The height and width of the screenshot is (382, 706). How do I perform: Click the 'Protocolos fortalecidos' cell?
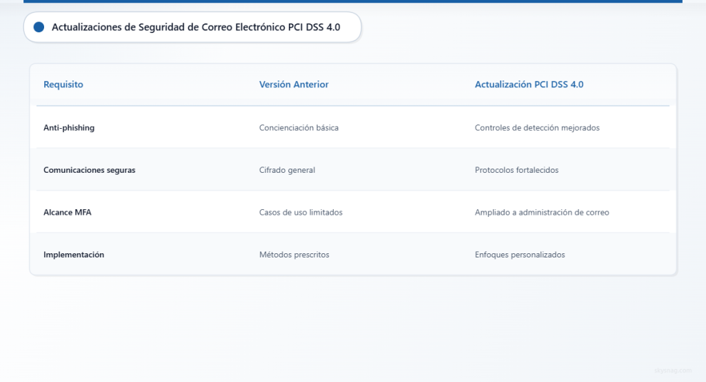click(x=516, y=170)
